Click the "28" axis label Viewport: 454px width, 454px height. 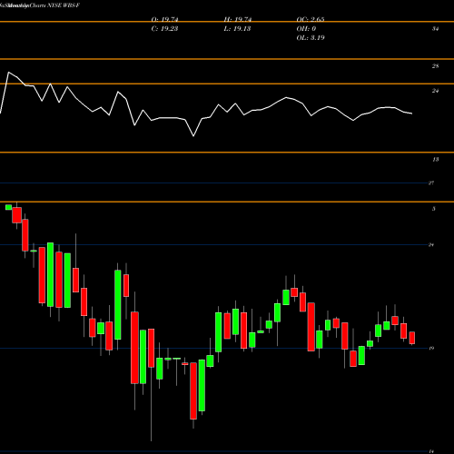[x=435, y=66]
